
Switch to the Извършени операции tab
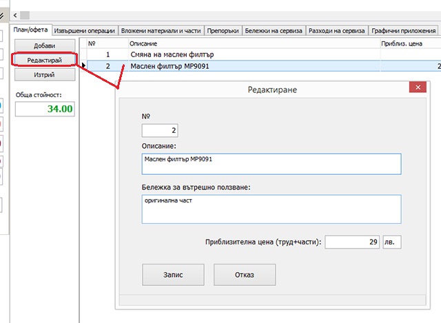83,31
